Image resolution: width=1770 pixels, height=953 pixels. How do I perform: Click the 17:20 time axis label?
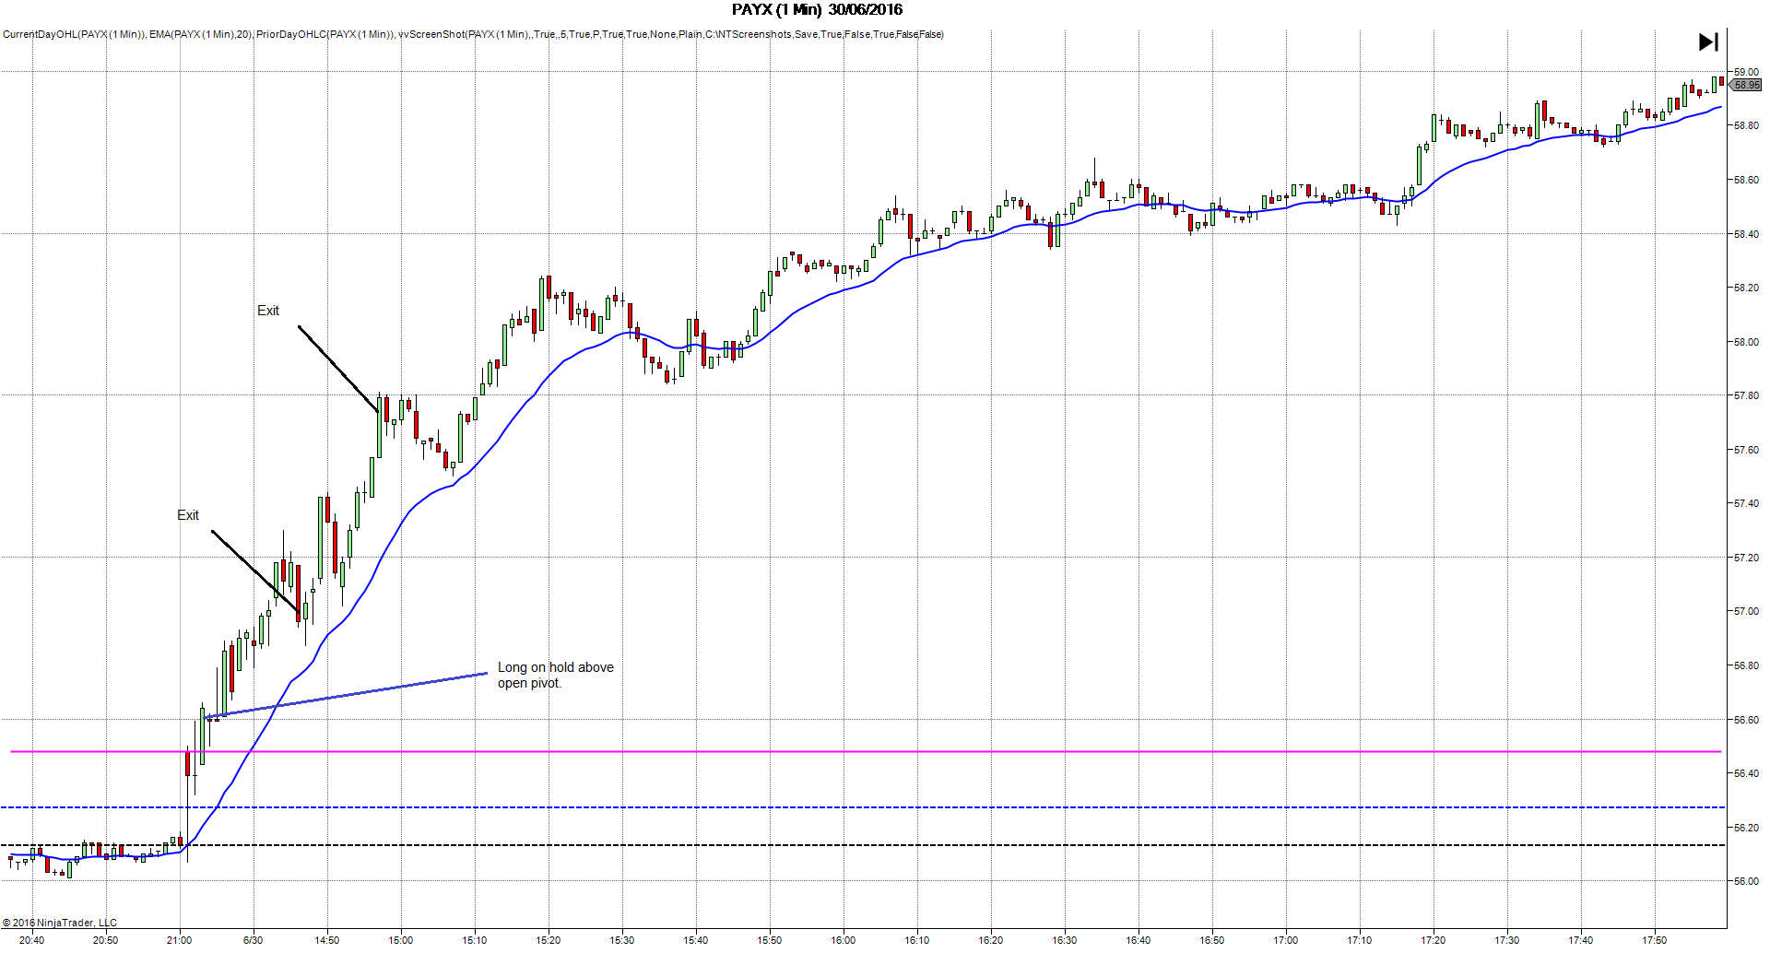[1433, 940]
